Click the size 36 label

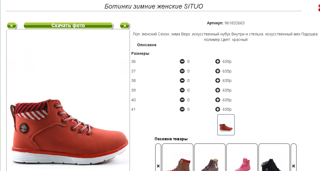click(133, 61)
